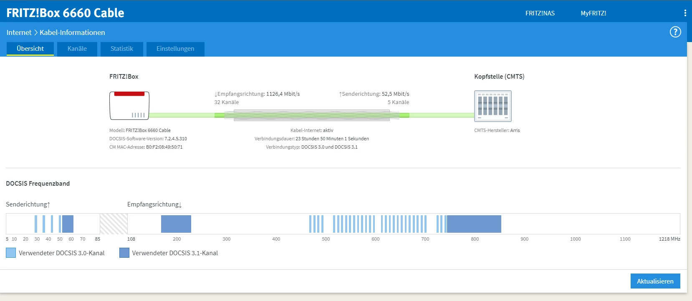Click the Kabel-Informationen breadcrumb
The height and width of the screenshot is (301, 692).
click(x=72, y=32)
